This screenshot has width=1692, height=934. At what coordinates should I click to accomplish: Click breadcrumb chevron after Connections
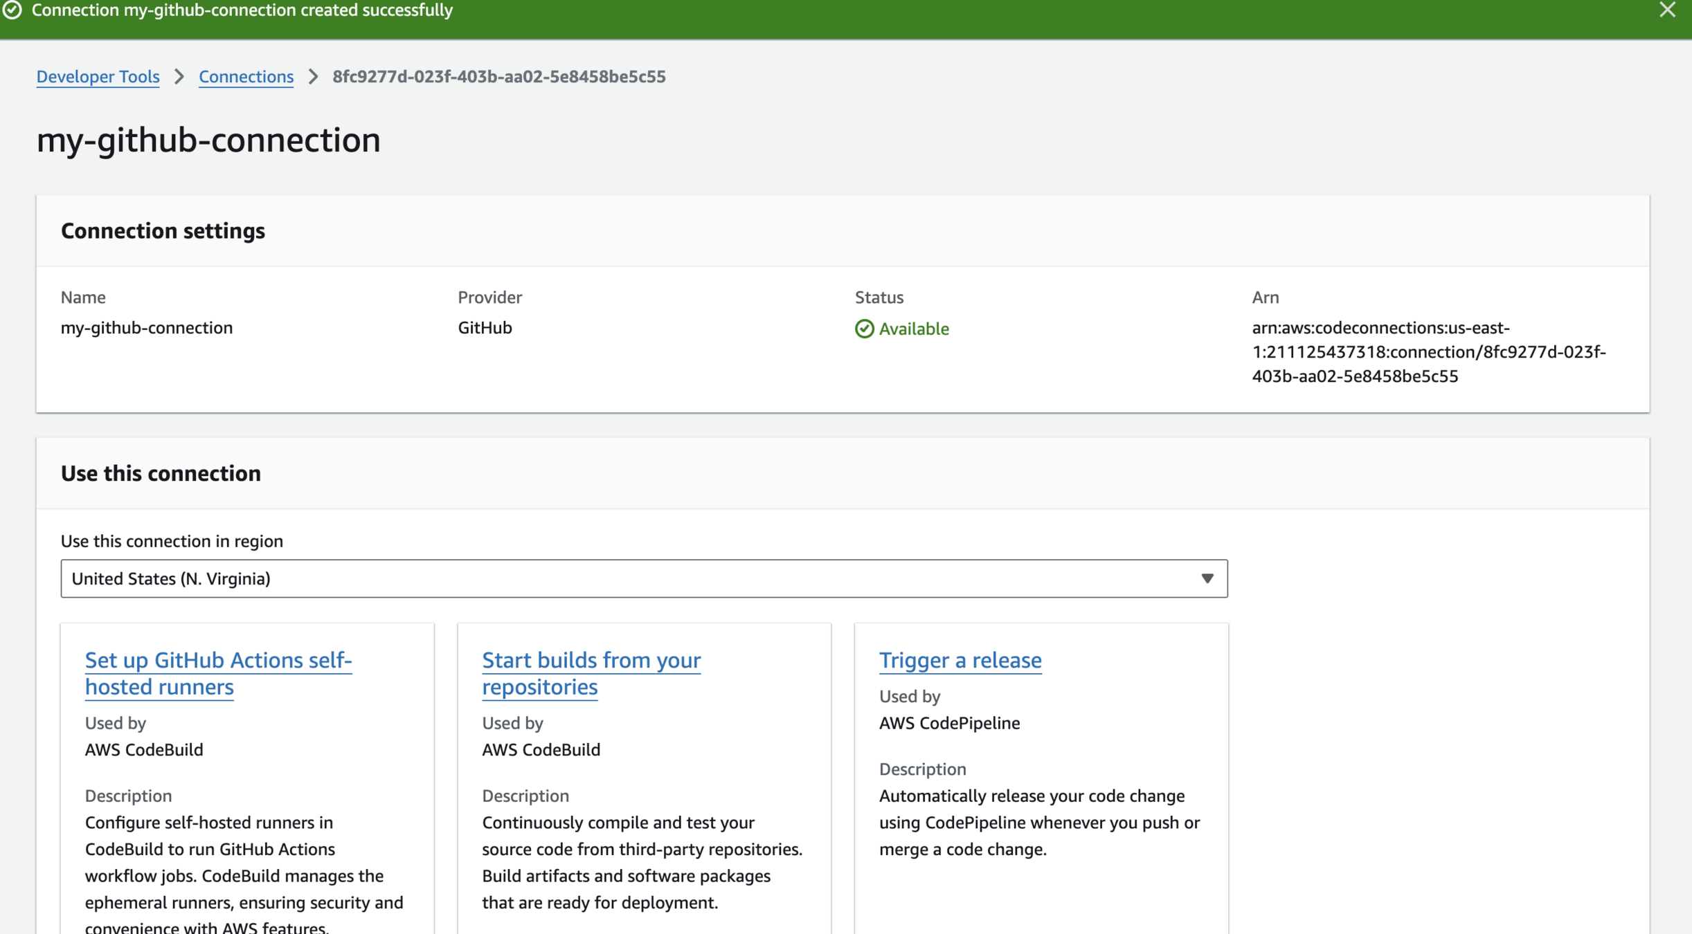[x=313, y=77]
